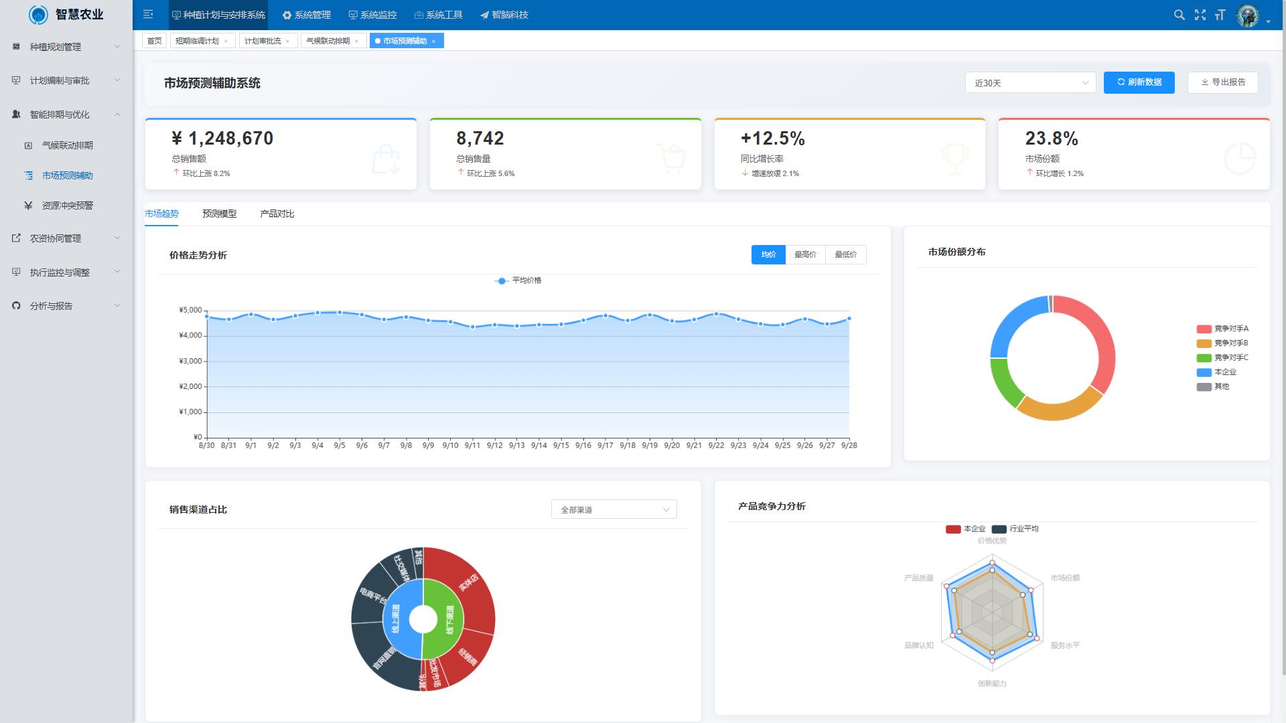Open the 近30天 time range dropdown
Viewport: 1286px width, 723px height.
(1029, 83)
